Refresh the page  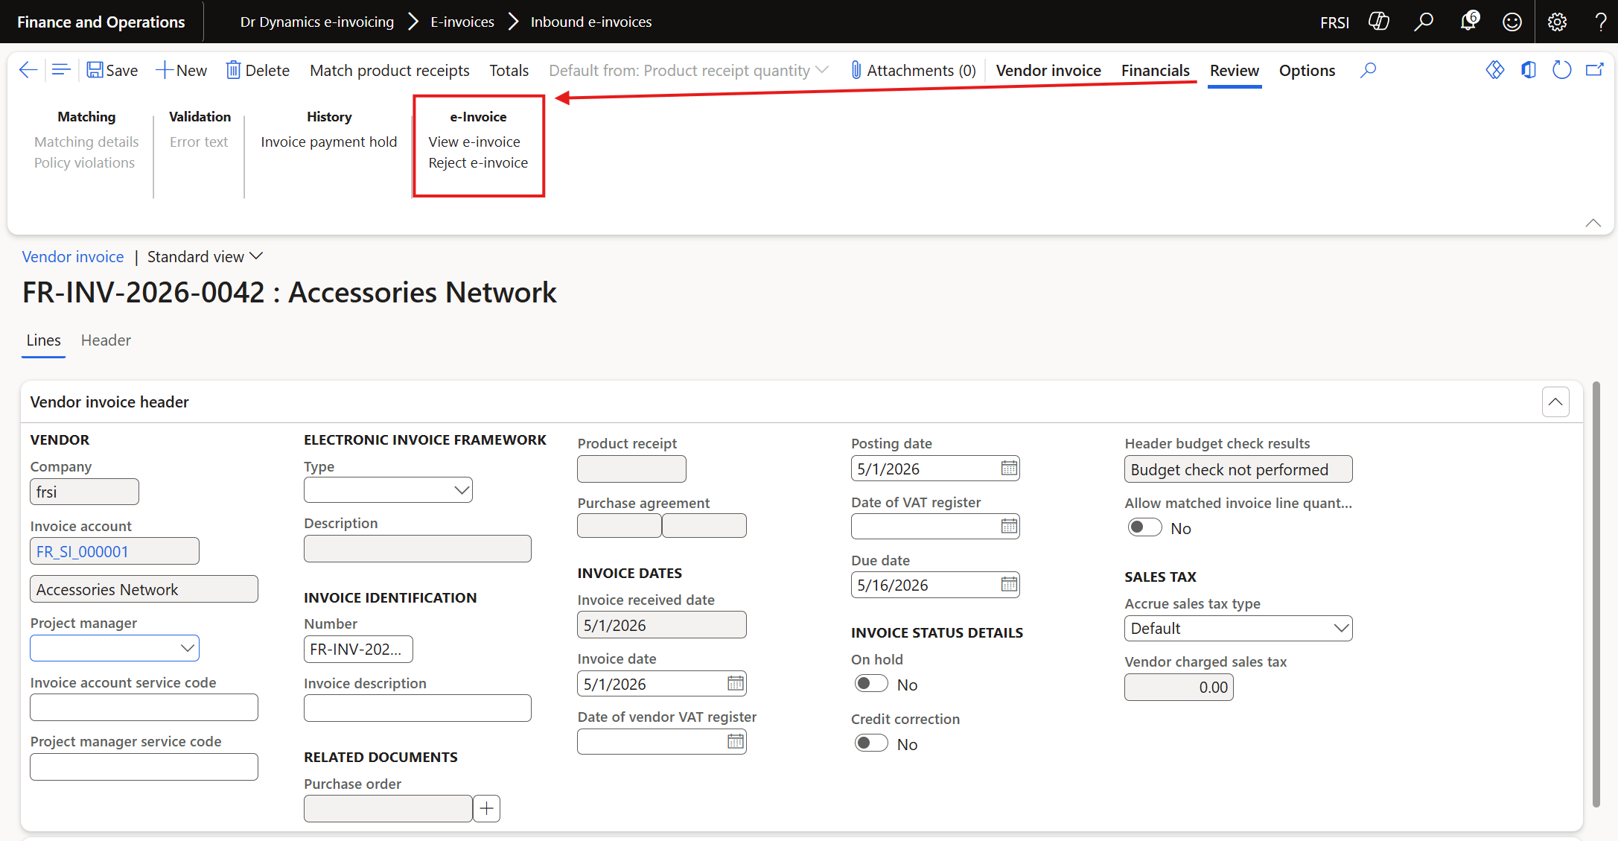1561,70
